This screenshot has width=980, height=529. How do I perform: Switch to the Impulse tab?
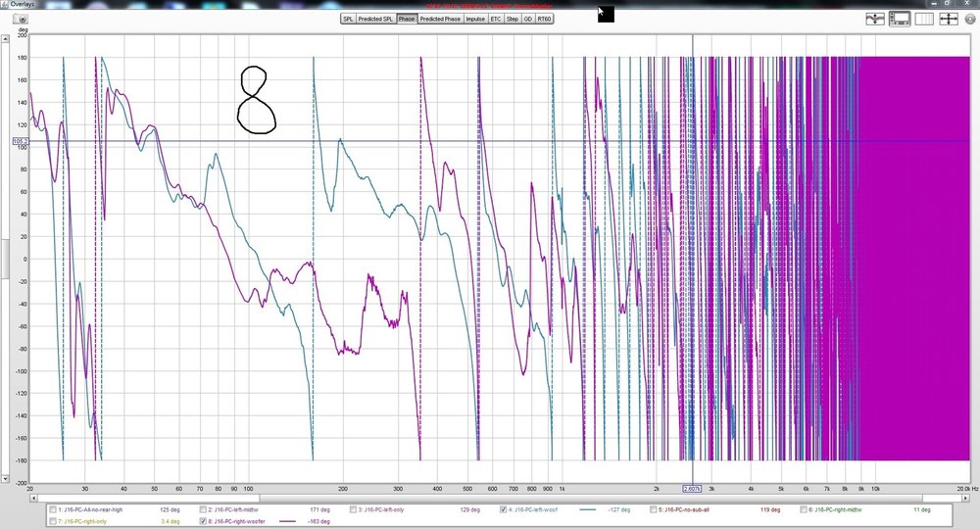[x=475, y=19]
